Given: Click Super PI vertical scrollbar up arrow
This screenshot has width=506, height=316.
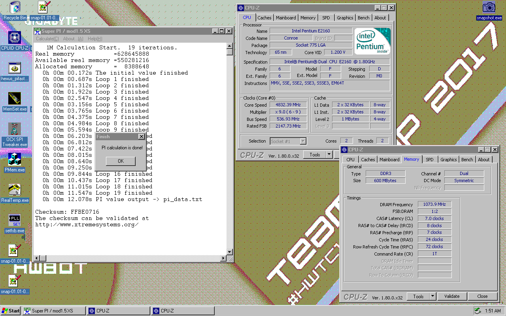Looking at the screenshot, I should [230, 46].
